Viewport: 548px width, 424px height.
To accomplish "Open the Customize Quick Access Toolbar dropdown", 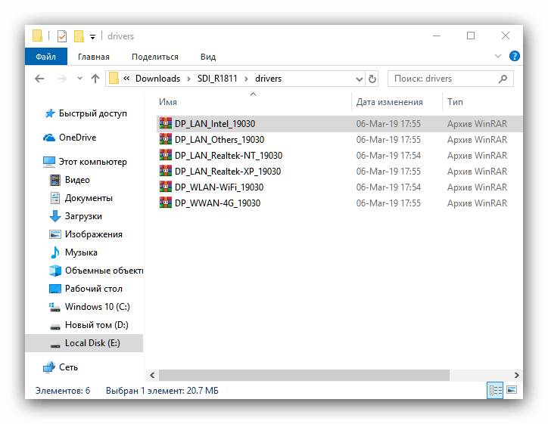I will [x=92, y=36].
